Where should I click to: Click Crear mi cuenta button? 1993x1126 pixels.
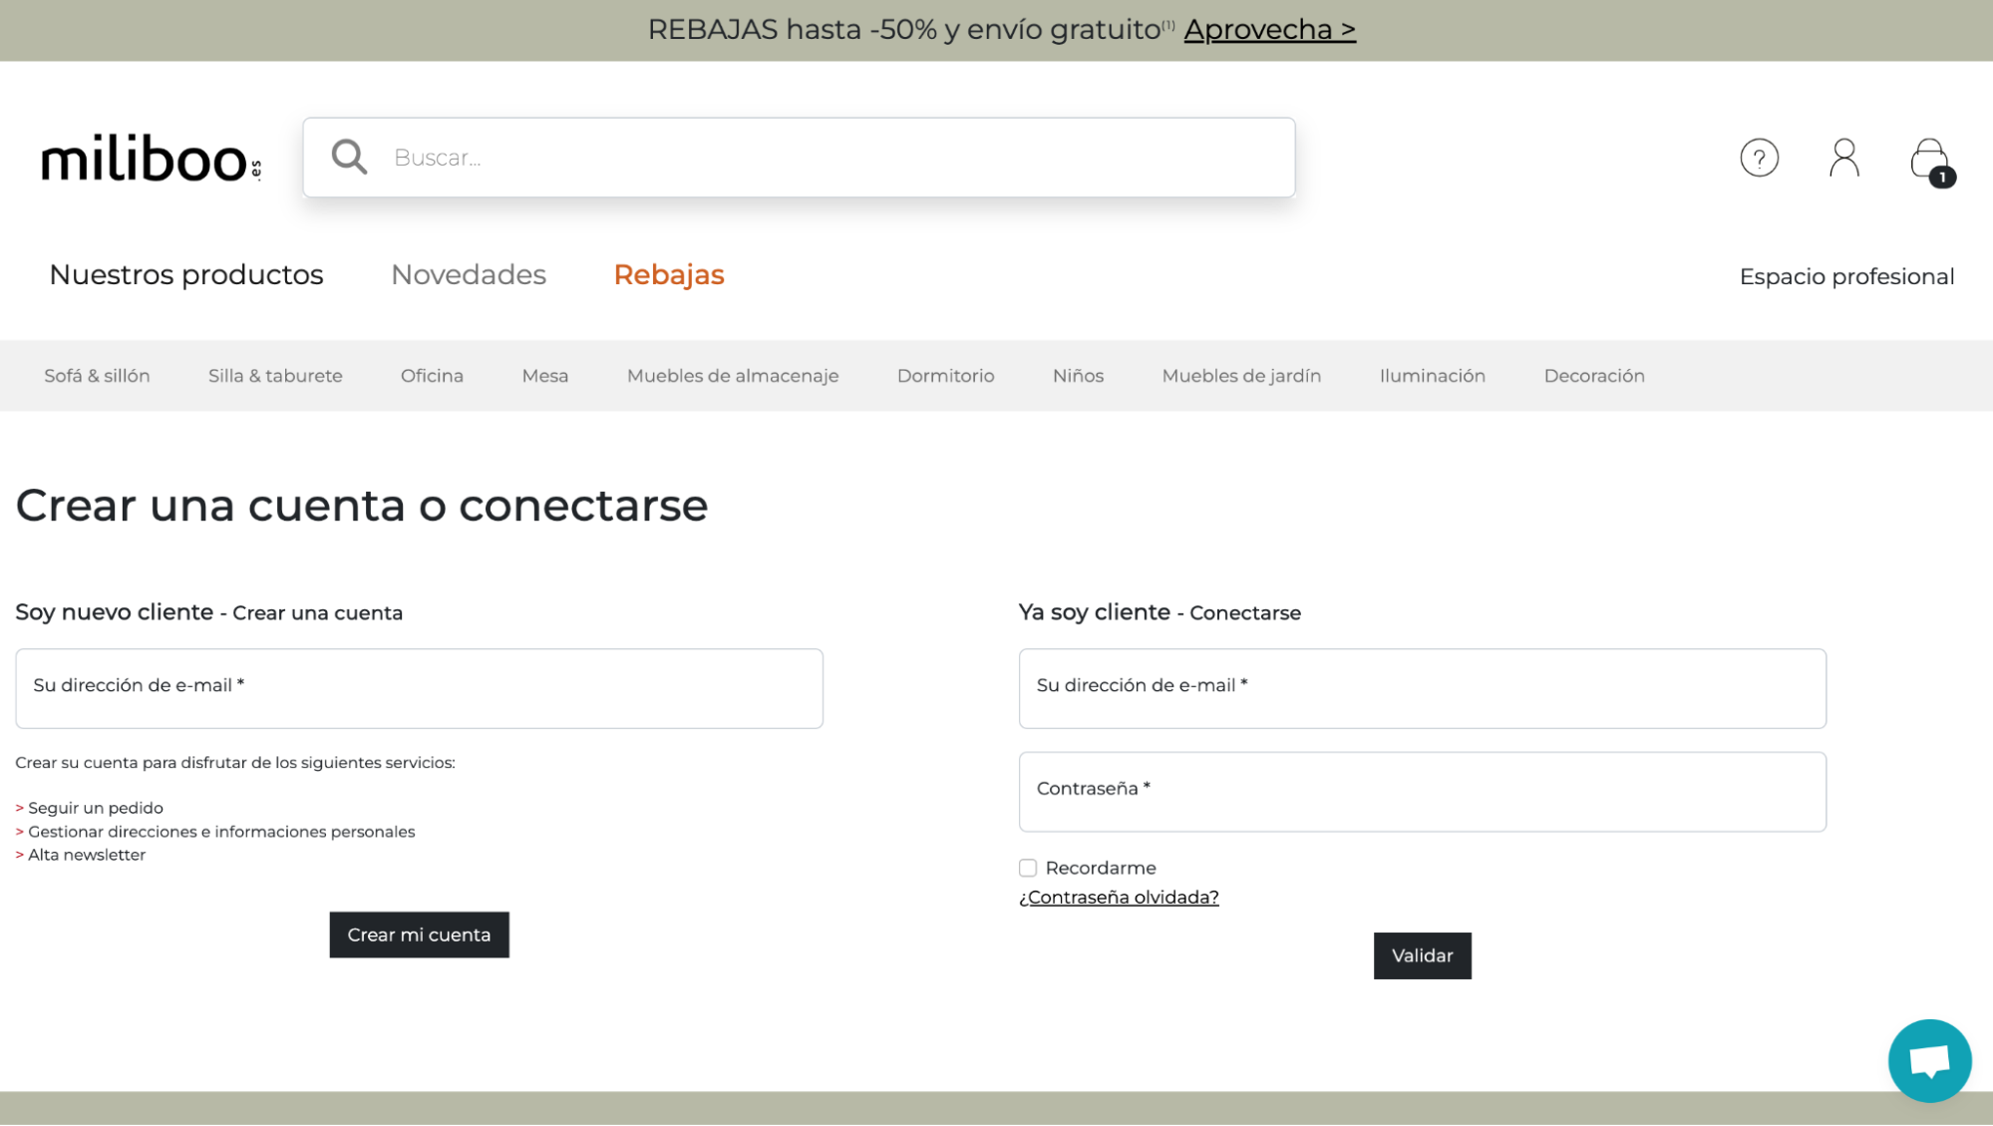click(419, 935)
